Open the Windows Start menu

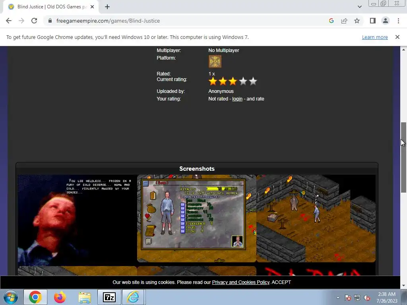click(x=10, y=297)
